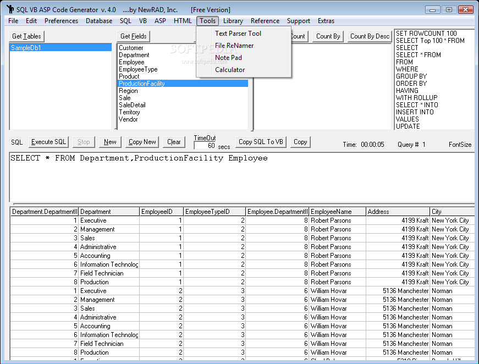This screenshot has height=364, width=479.
Task: Close the open Tools menu
Action: pyautogui.click(x=208, y=21)
